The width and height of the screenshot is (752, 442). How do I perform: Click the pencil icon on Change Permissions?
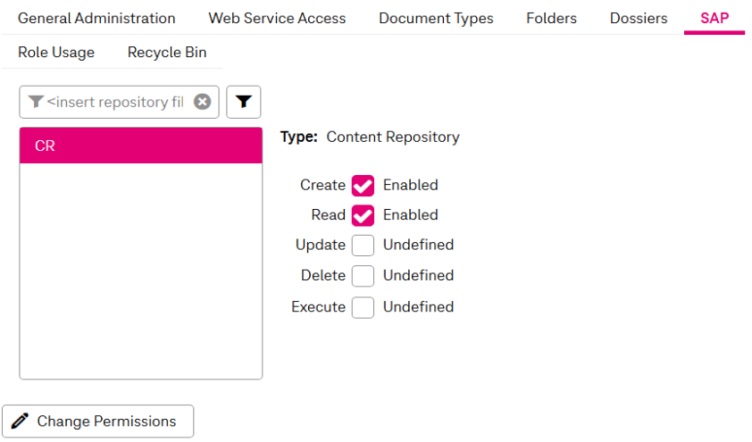[x=20, y=421]
